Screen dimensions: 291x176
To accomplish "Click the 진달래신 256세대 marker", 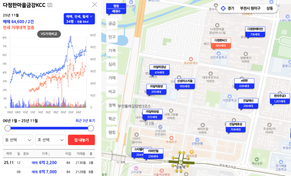I will [x=248, y=103].
